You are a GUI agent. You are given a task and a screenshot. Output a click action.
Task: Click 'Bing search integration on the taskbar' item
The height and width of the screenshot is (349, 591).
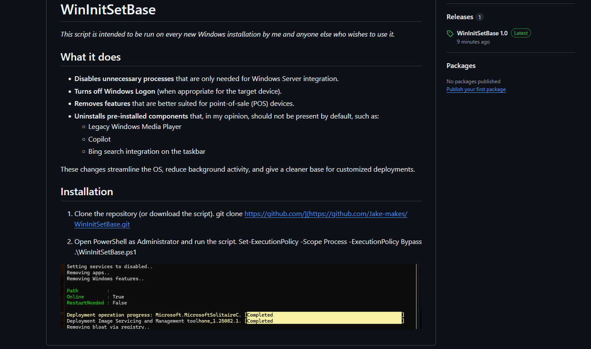(x=147, y=152)
